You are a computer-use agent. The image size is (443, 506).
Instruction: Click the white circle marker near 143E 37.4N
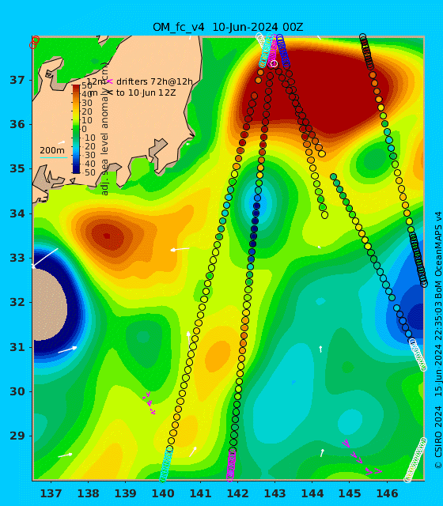click(x=274, y=63)
